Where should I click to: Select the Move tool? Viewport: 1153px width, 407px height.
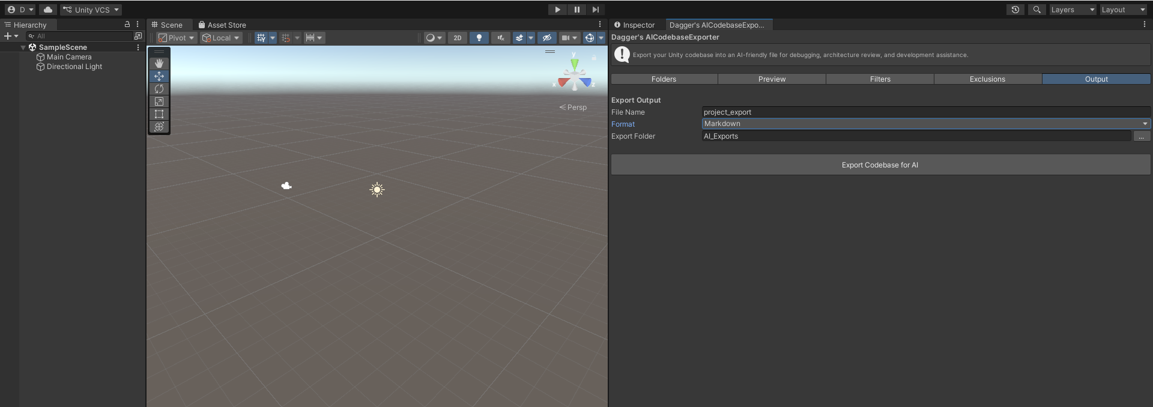(x=159, y=76)
